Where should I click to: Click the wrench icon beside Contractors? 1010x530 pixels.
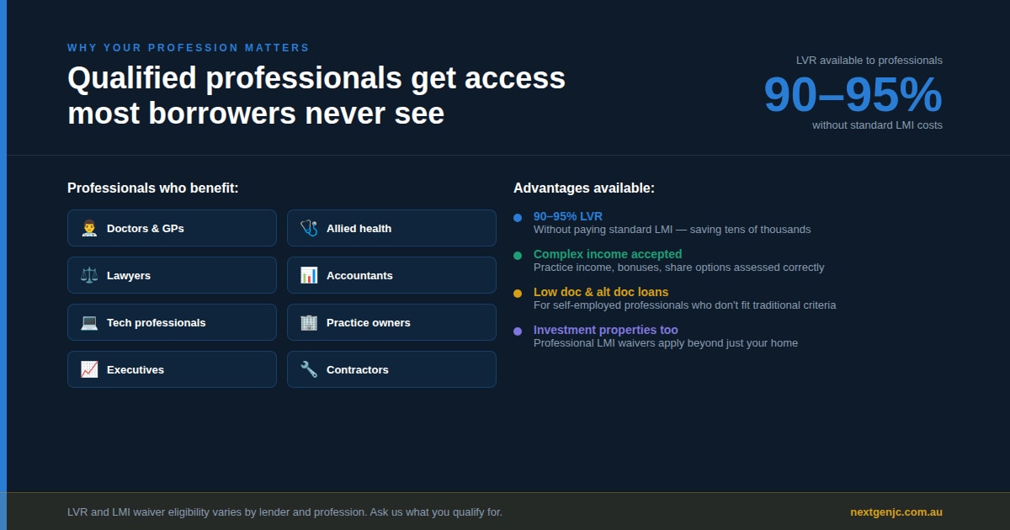tap(309, 369)
